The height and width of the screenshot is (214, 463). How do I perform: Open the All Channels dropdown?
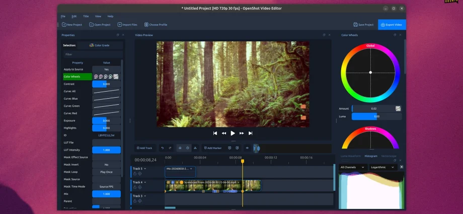point(353,167)
